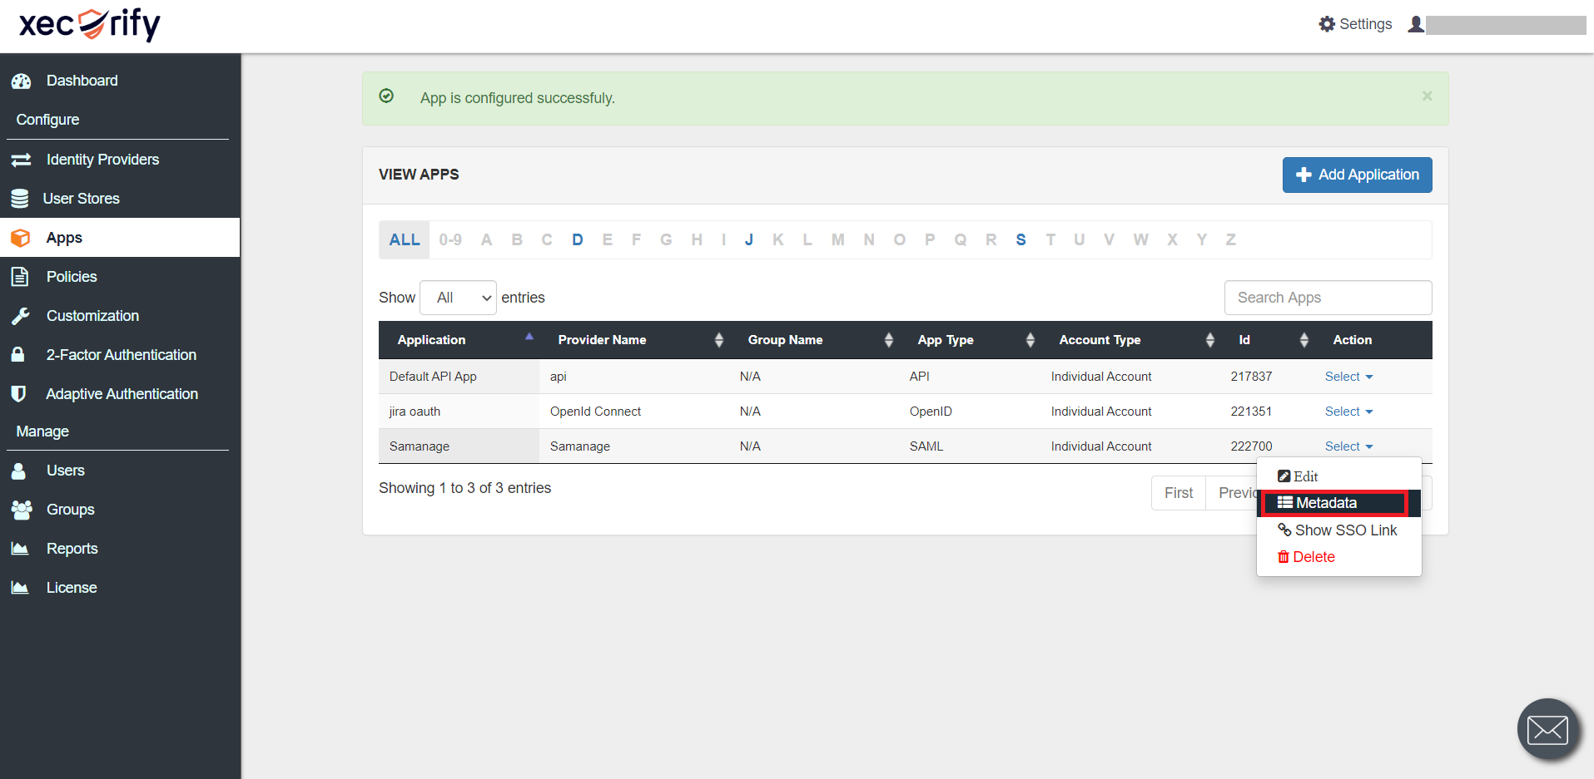This screenshot has width=1594, height=779.
Task: Click the user profile silhouette icon
Action: (x=1415, y=24)
